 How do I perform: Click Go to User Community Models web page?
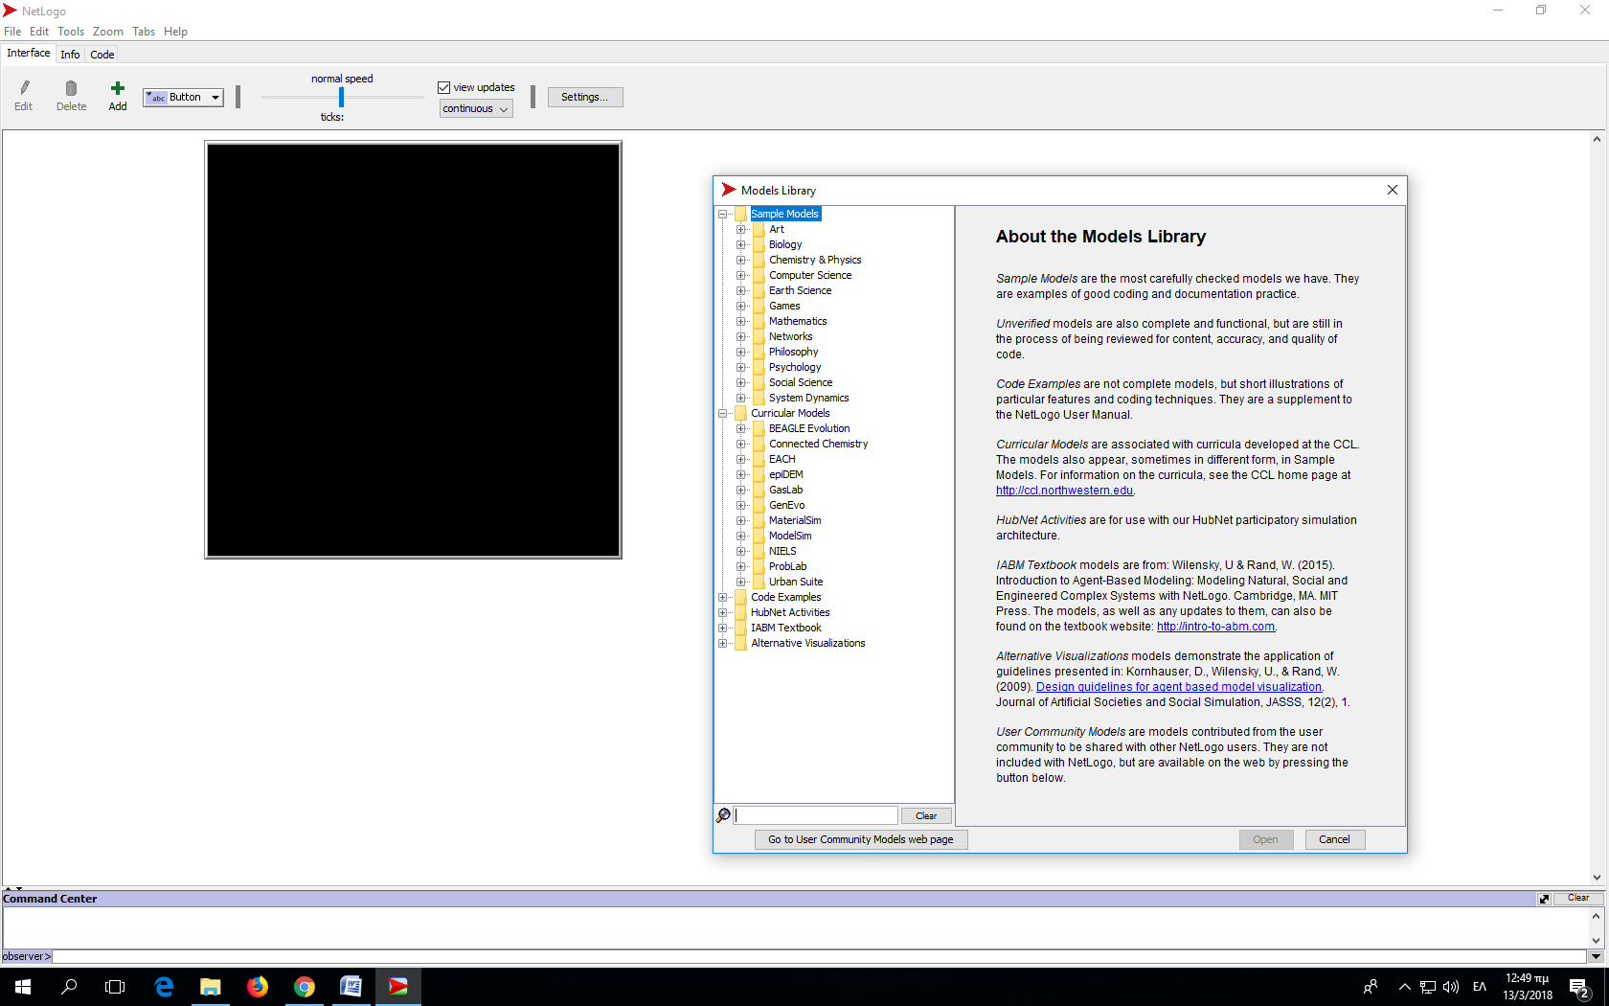pyautogui.click(x=861, y=839)
